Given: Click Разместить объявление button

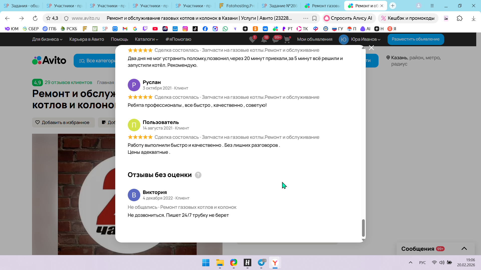Looking at the screenshot, I should point(415,39).
